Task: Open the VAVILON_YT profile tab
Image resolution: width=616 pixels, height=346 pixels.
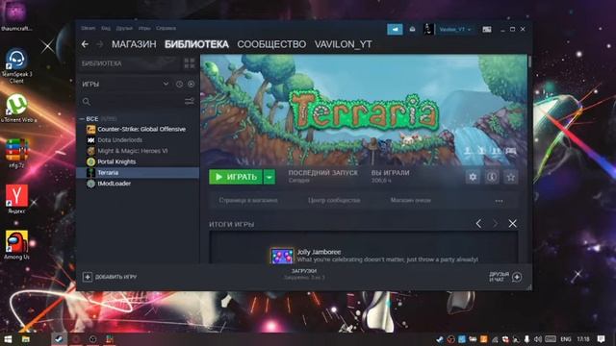Action: (343, 44)
